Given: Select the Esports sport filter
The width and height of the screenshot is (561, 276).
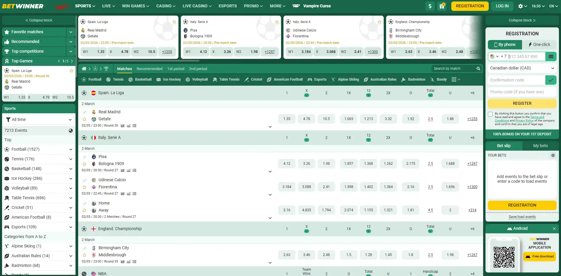Looking at the screenshot, I should click(317, 79).
